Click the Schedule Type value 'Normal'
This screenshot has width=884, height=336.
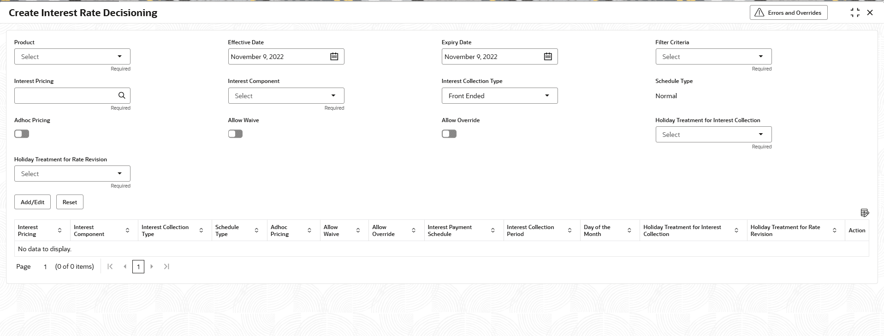click(666, 96)
